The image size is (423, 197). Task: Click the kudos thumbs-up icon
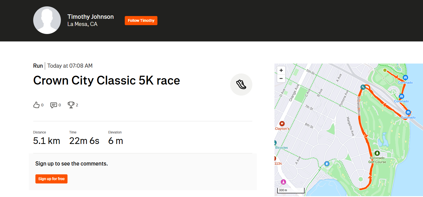coord(37,105)
